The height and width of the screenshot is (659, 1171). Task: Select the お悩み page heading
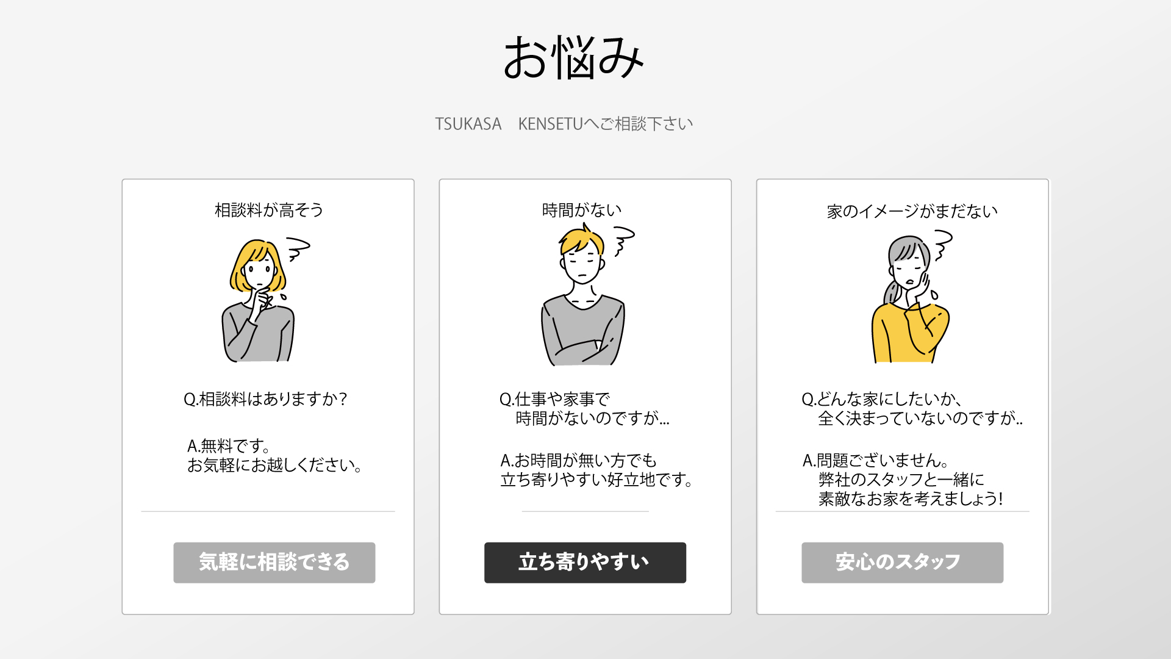point(573,58)
